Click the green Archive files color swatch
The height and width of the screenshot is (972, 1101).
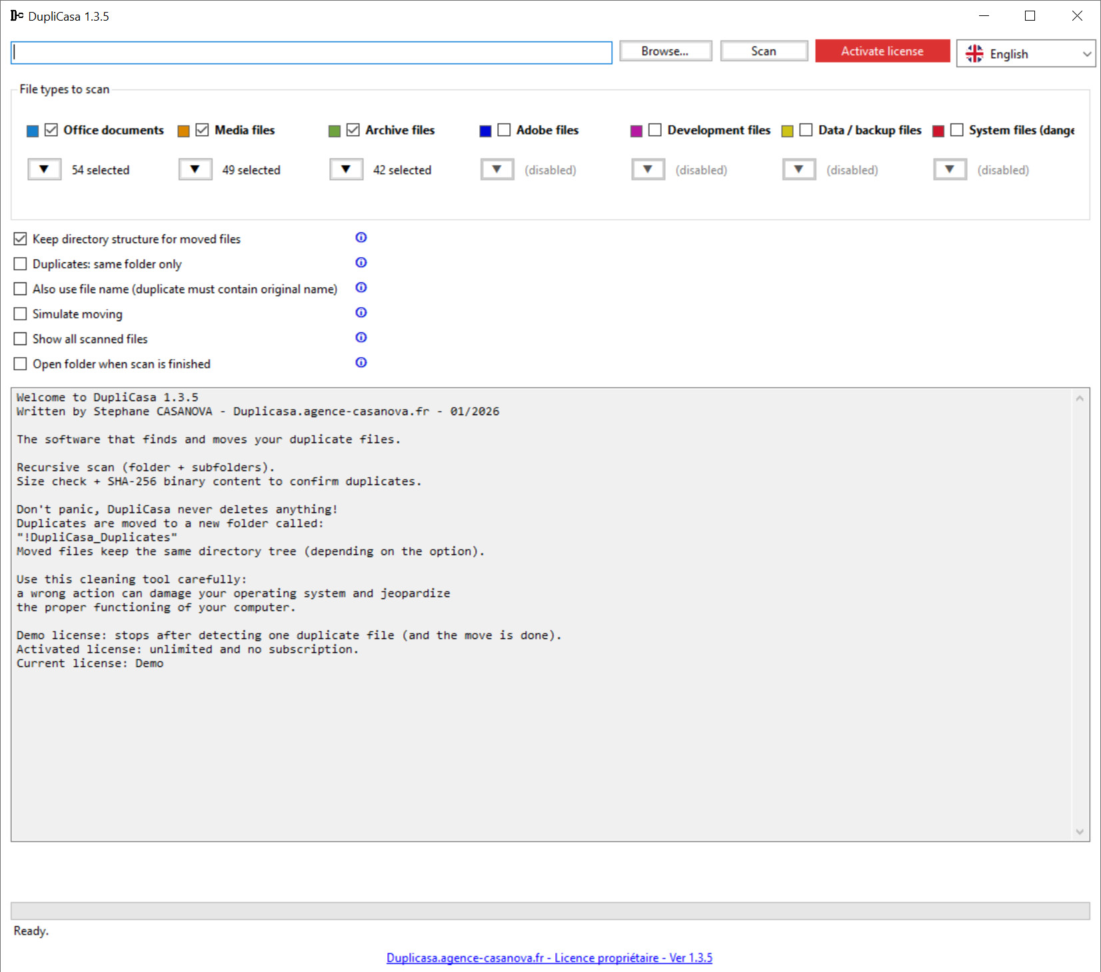[x=335, y=131]
